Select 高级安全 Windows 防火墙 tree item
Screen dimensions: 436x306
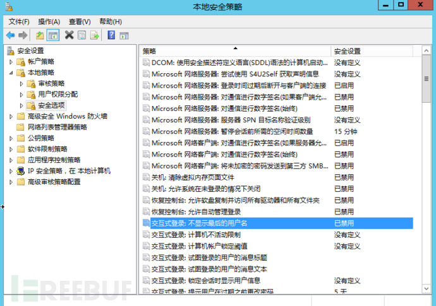coord(66,116)
